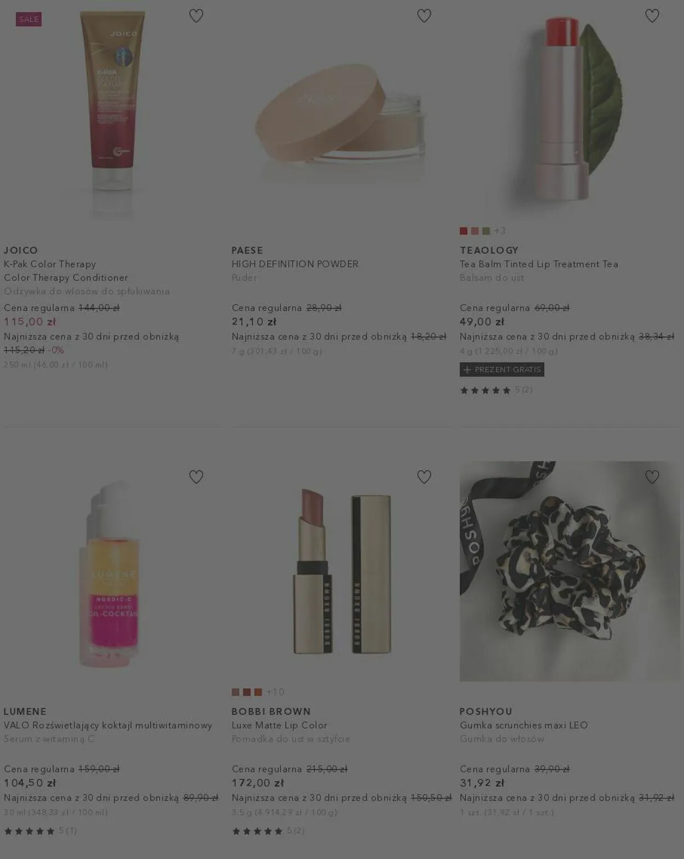Screen dimensions: 684x859
Task: Expand +10 more shades for Bobbi Brown
Action: [x=275, y=692]
